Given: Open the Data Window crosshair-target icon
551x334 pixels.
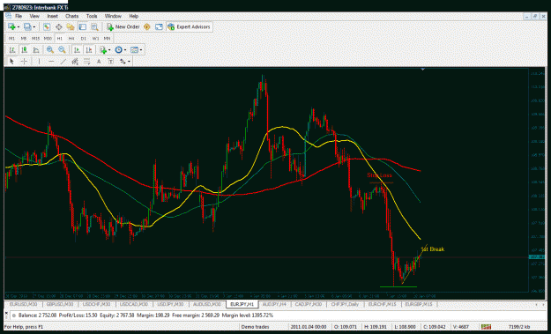Looking at the screenshot, I should click(x=59, y=27).
